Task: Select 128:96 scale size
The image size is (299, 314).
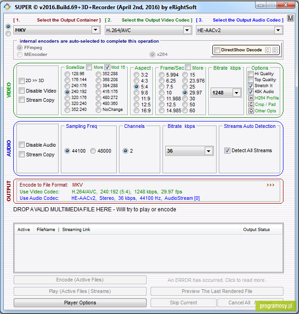Action: click(x=67, y=74)
